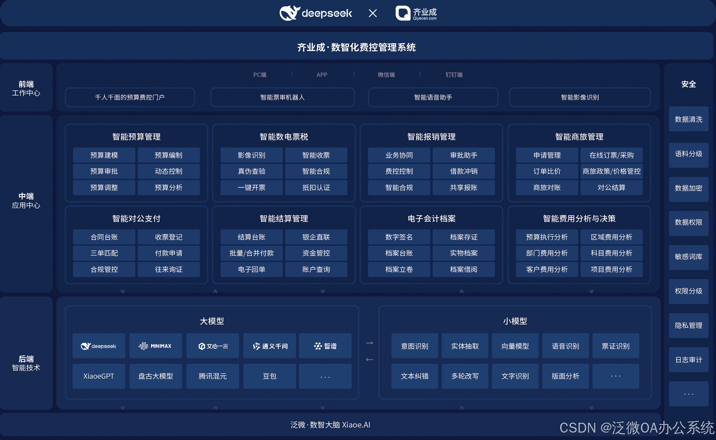Click right arrow between 大模型 and 小模型
This screenshot has height=440, width=716.
tap(369, 343)
